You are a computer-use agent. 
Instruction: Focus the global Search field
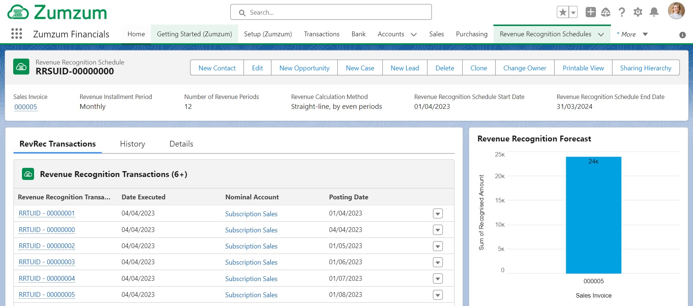pyautogui.click(x=331, y=12)
